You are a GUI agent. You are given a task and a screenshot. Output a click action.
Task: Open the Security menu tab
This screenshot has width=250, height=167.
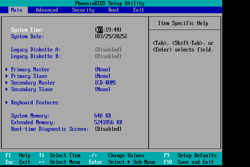(83, 10)
